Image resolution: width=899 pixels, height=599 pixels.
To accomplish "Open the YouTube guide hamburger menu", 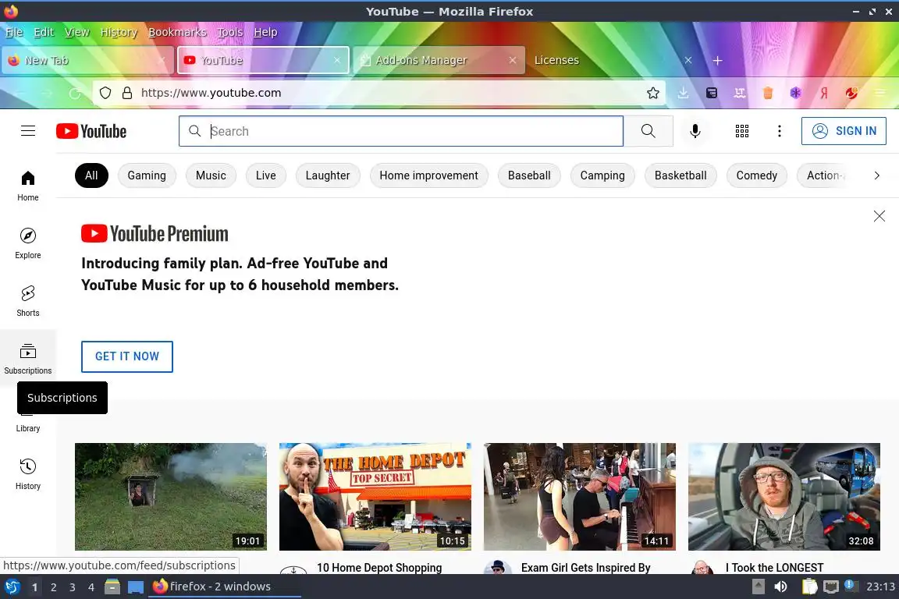I will click(28, 131).
